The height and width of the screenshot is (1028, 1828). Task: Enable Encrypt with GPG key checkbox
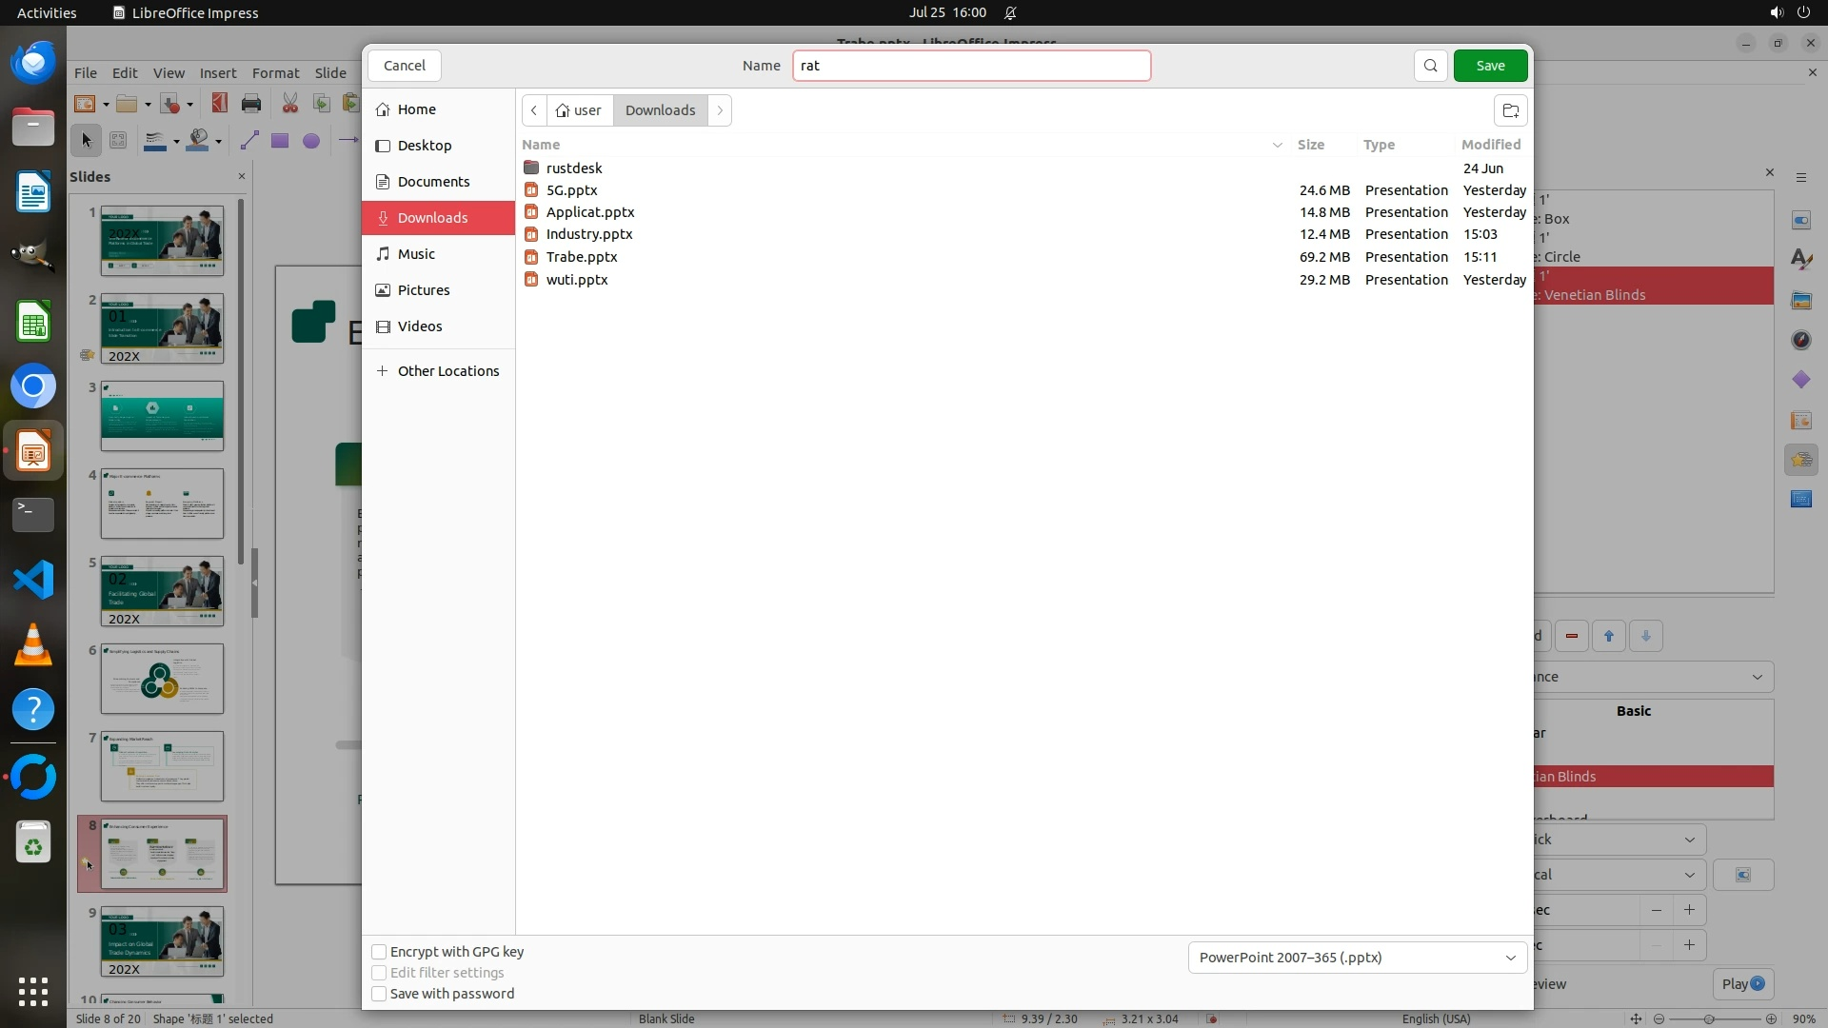[379, 952]
